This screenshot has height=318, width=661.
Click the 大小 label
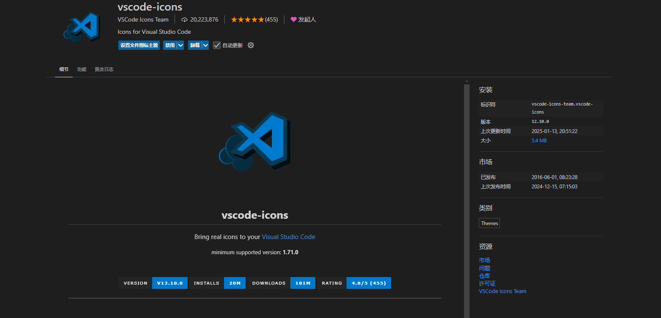[x=486, y=141]
